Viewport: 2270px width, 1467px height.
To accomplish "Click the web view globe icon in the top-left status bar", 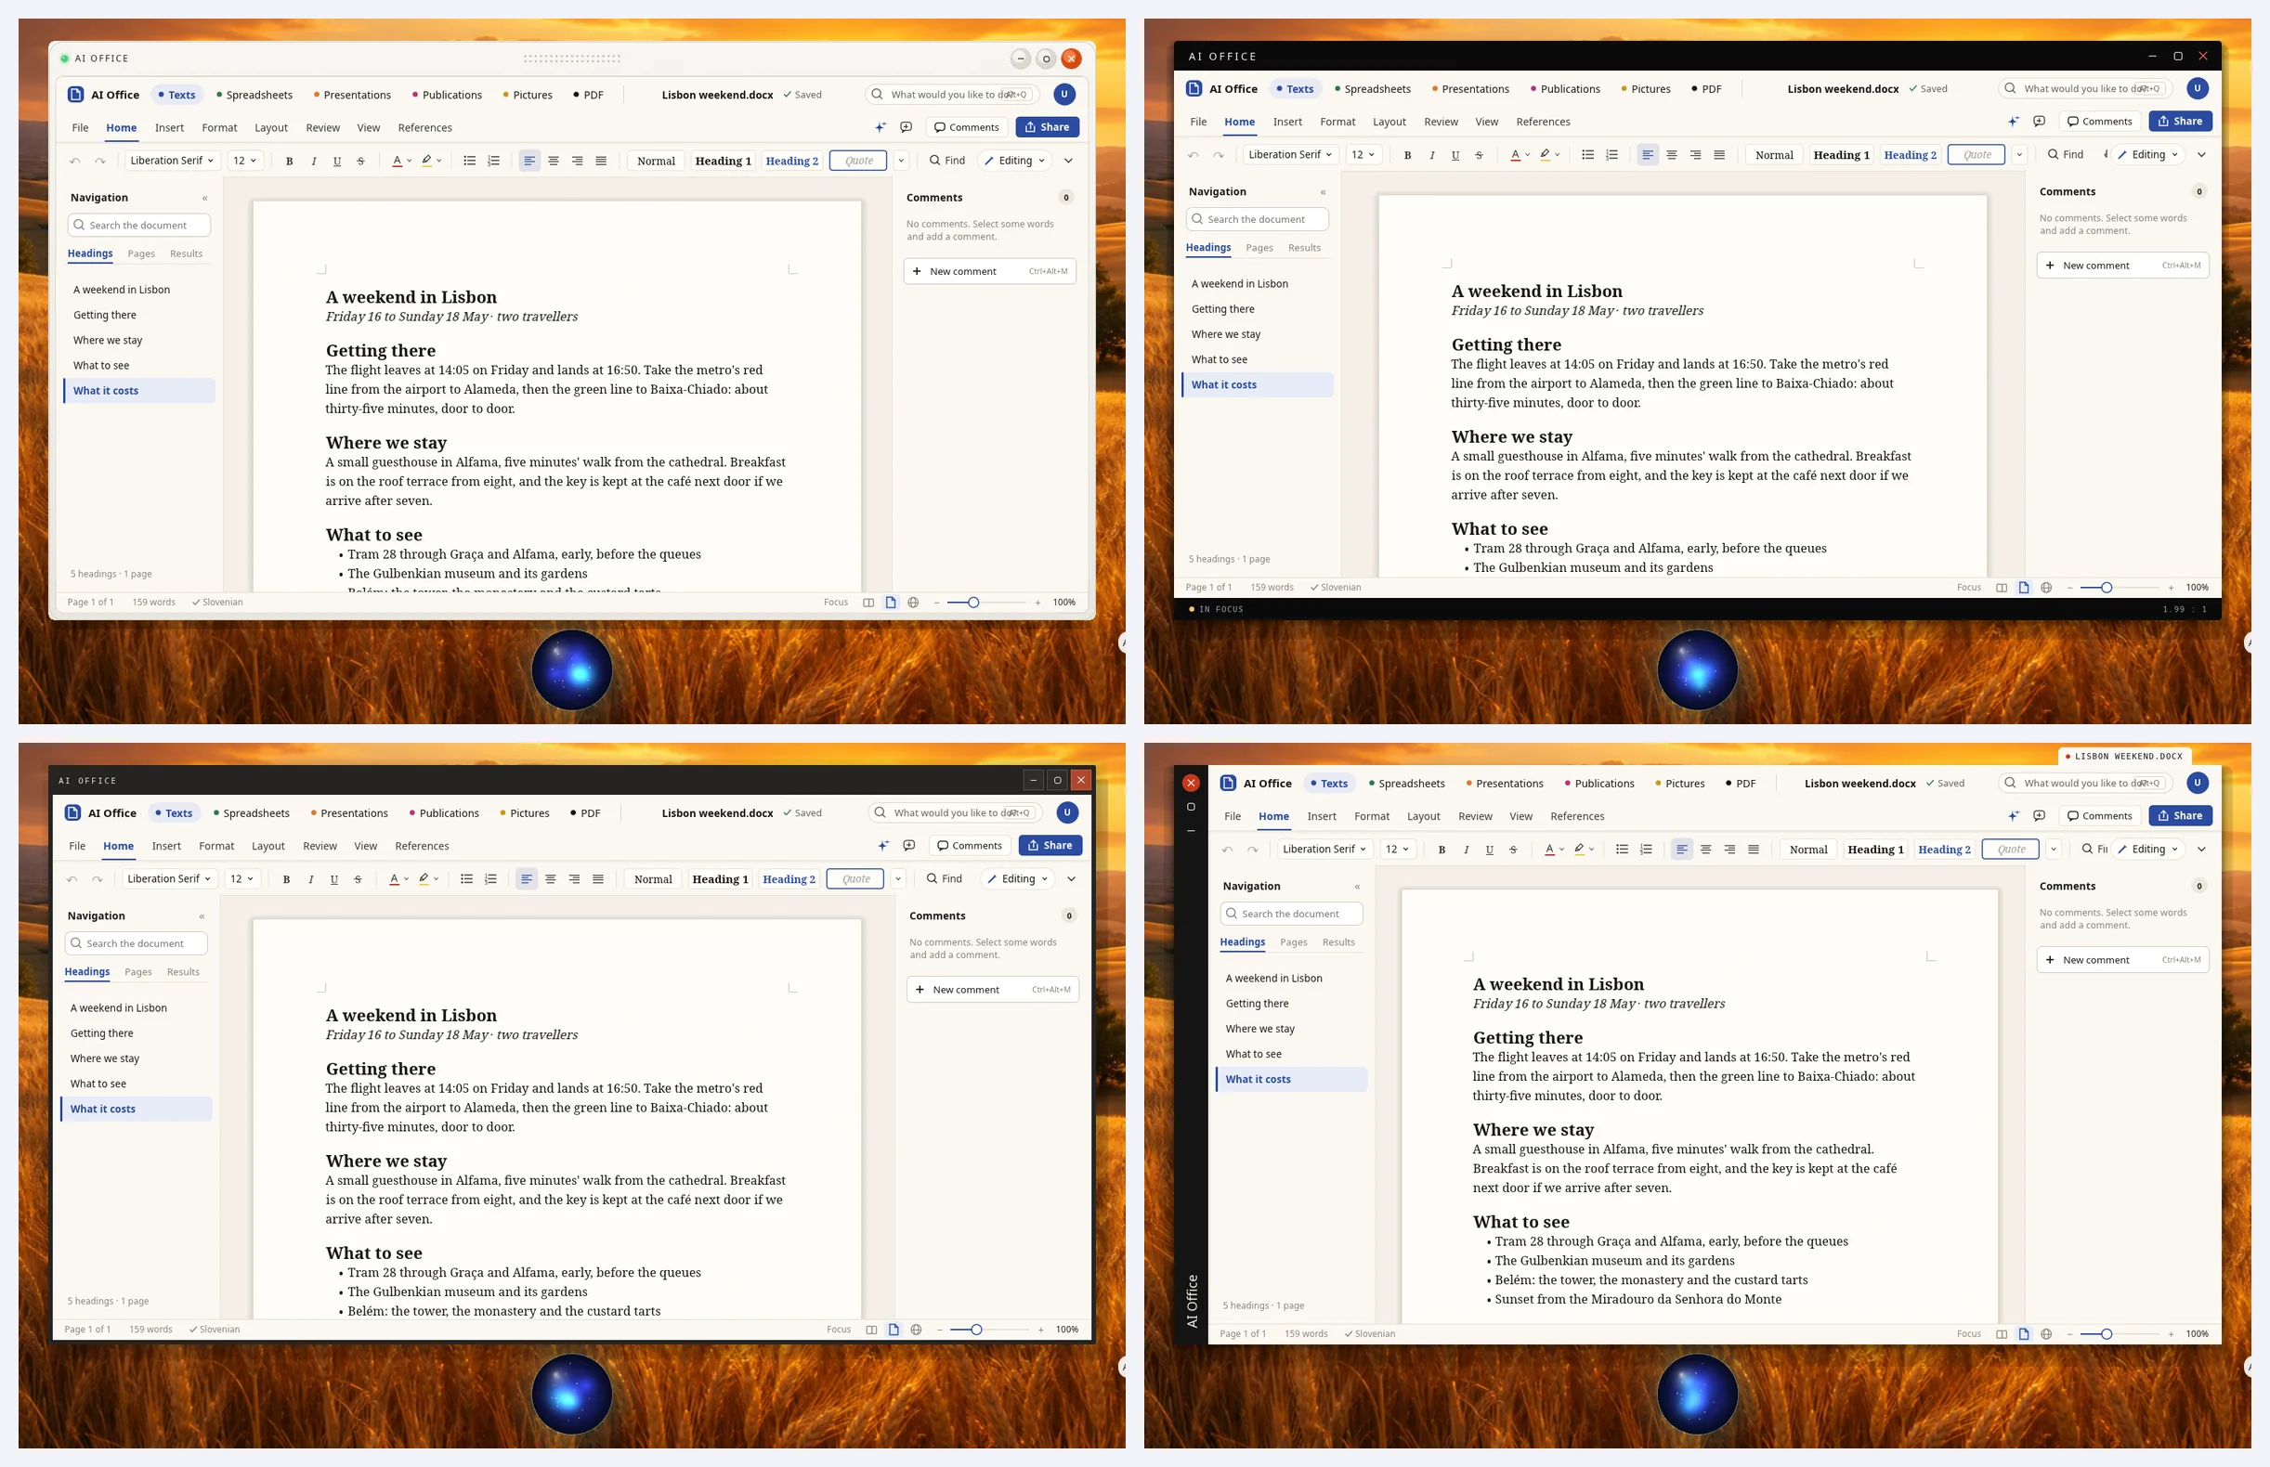I will click(x=913, y=602).
